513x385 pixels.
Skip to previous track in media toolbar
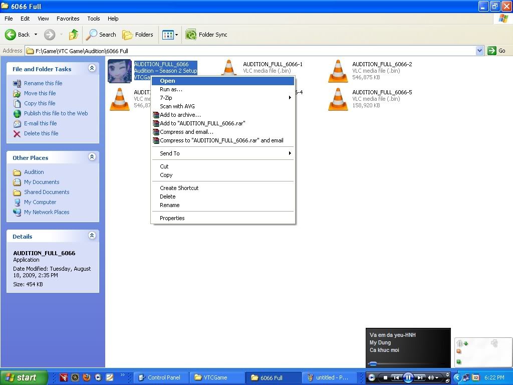396,378
